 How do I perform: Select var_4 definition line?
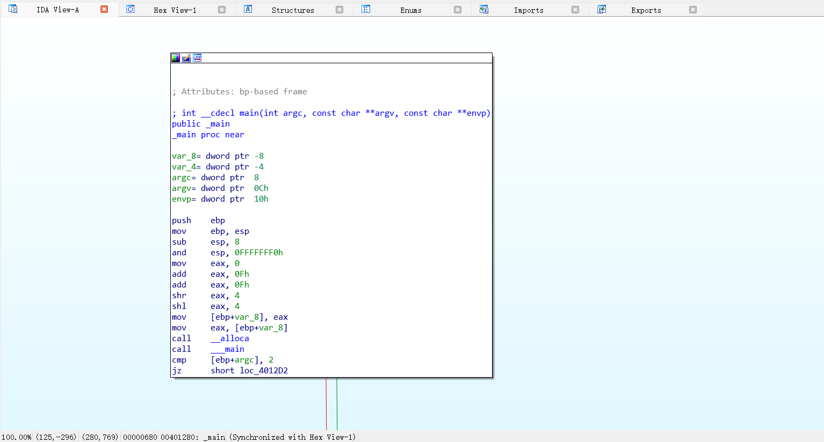pyautogui.click(x=218, y=167)
